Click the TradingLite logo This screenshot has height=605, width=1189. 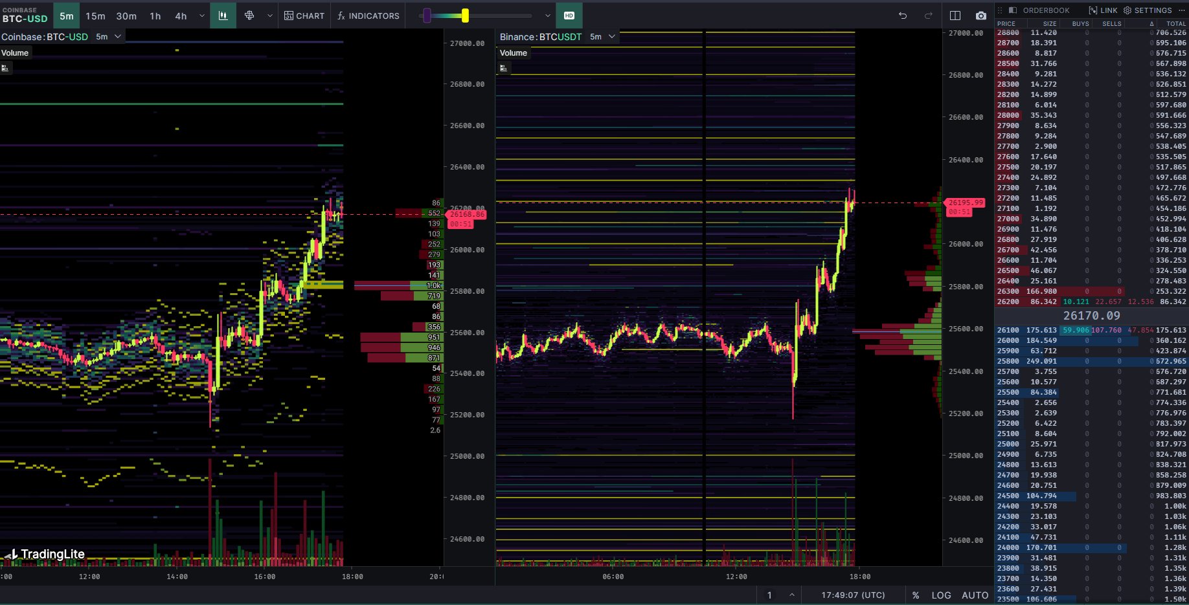[x=45, y=554]
